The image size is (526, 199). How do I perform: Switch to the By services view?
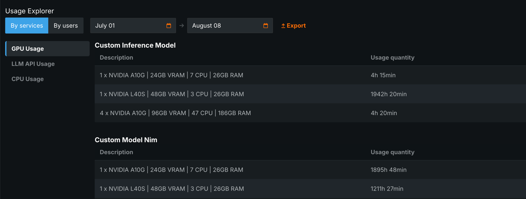tap(27, 26)
